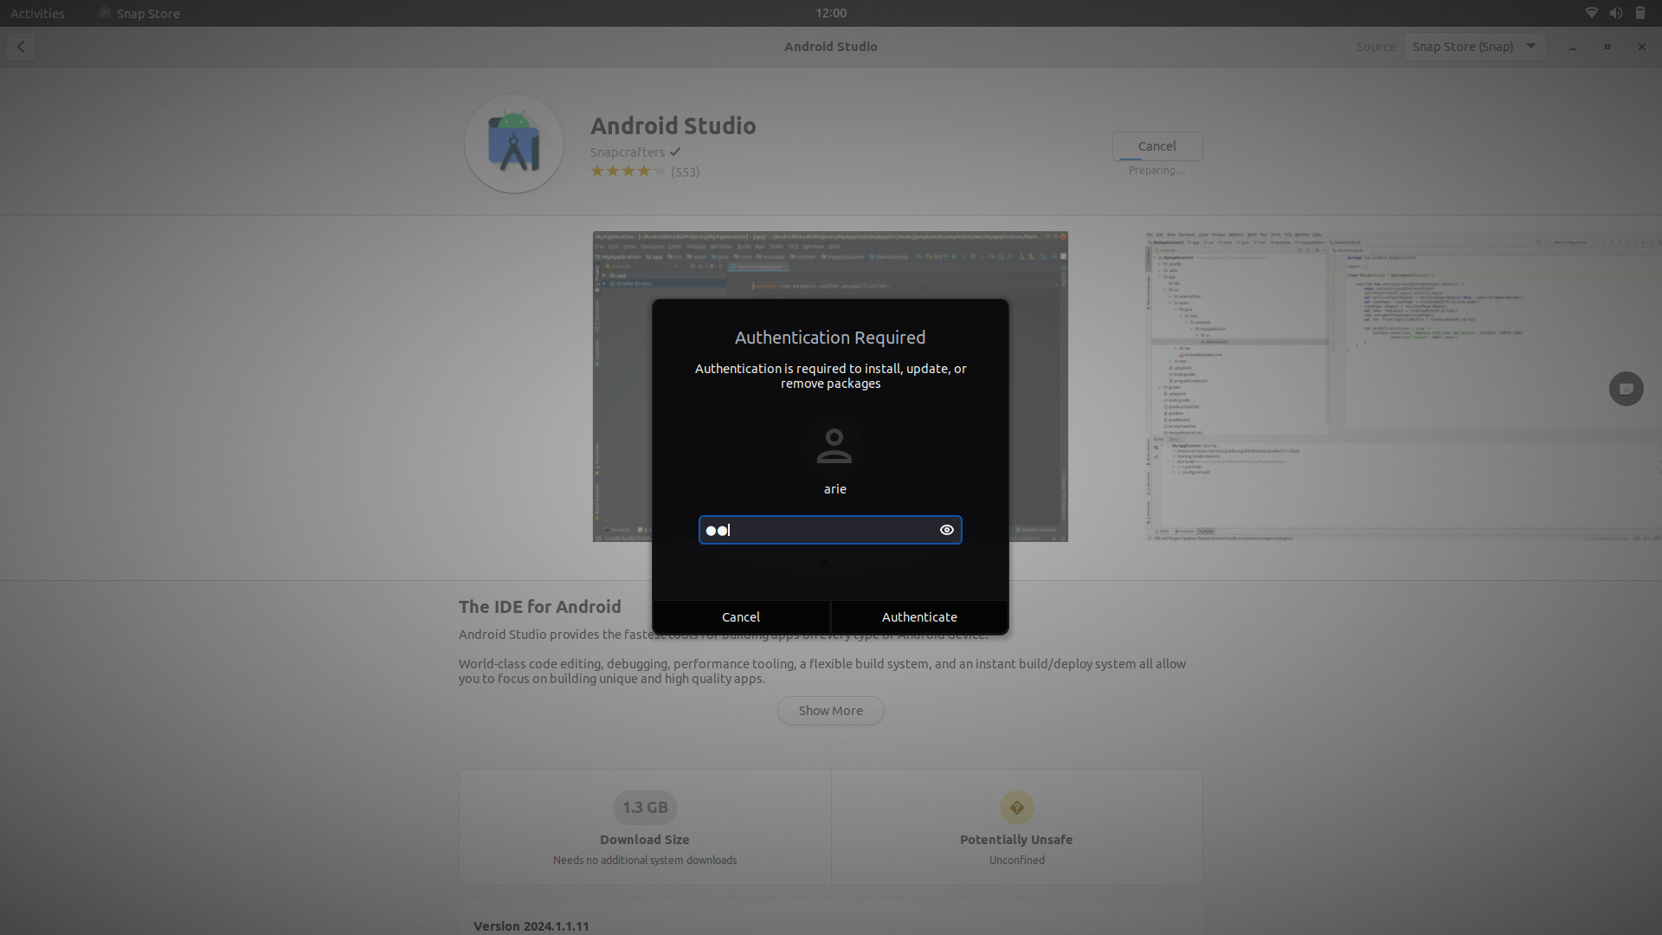Open the clock and calendar at 12:00
Image resolution: width=1662 pixels, height=935 pixels.
coord(831,13)
